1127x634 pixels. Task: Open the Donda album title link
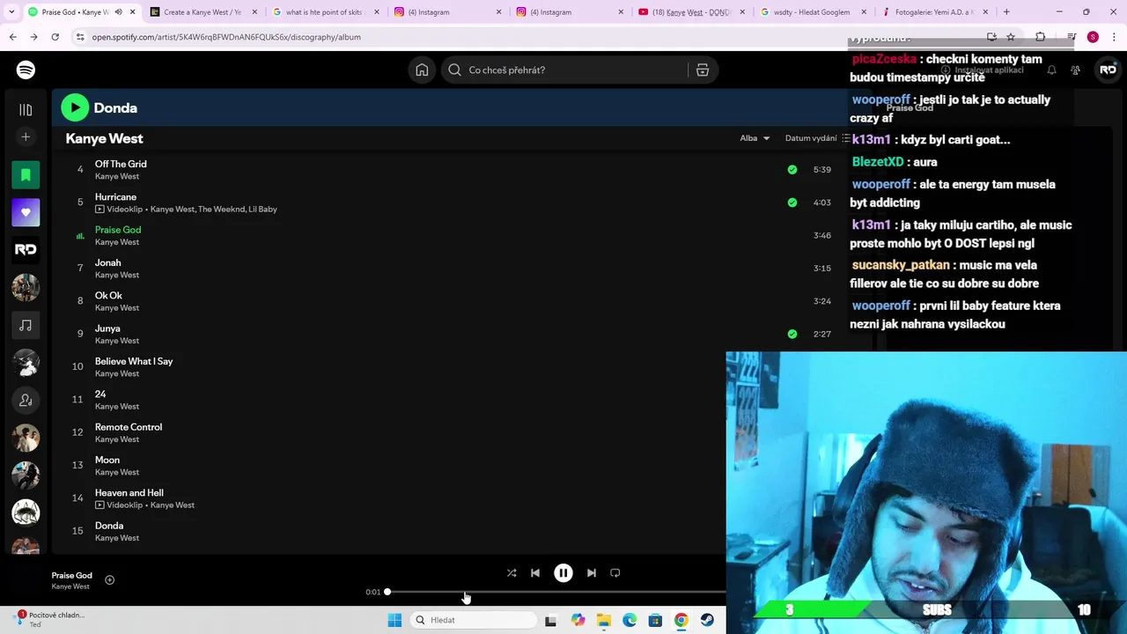coord(115,107)
